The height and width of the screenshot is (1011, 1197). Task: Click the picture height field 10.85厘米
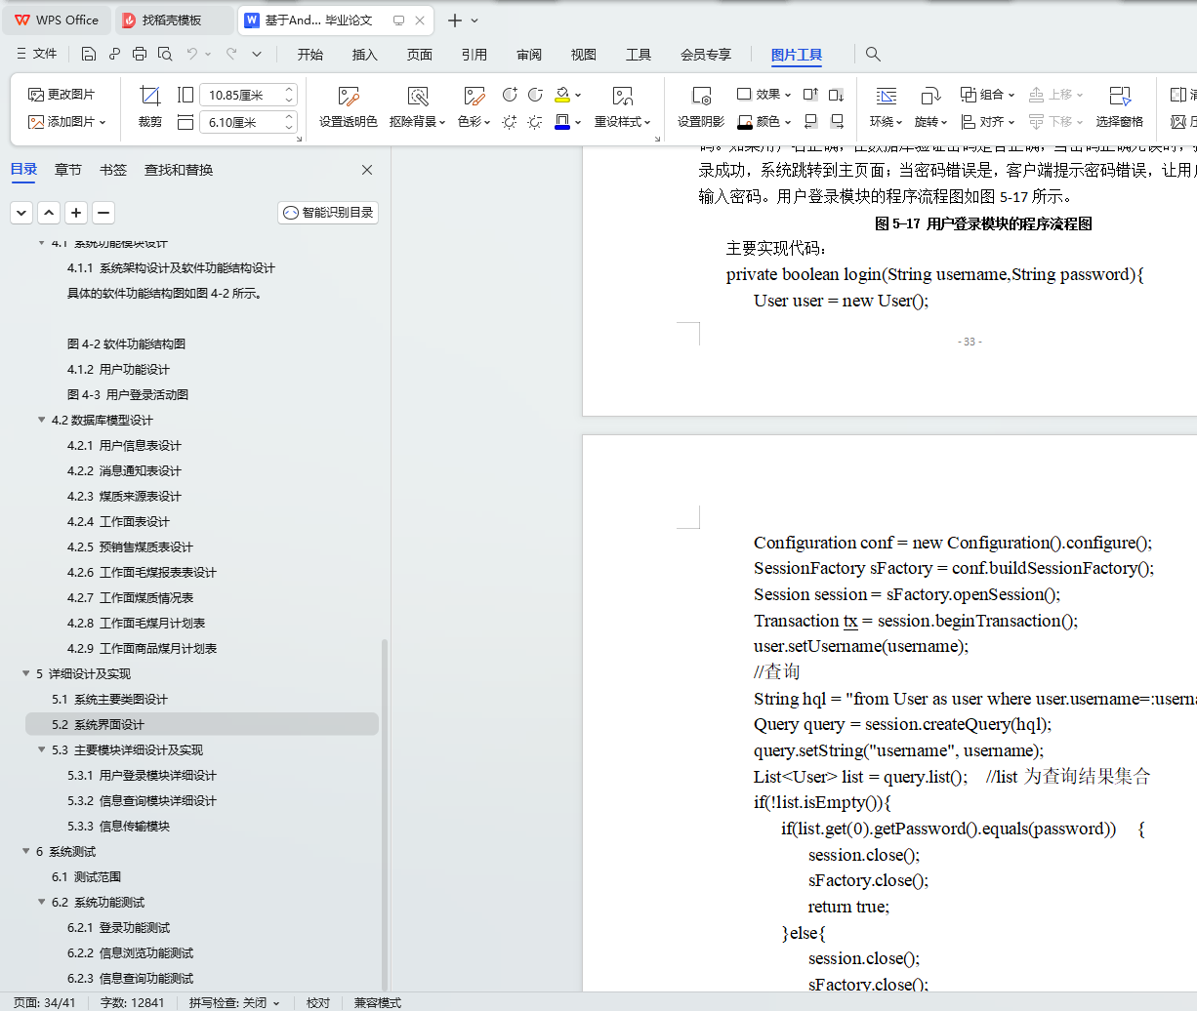[x=248, y=95]
